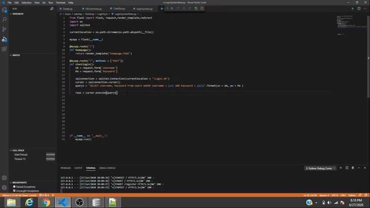Open the Manage gear in activity bar
The height and width of the screenshot is (208, 370).
(4, 188)
